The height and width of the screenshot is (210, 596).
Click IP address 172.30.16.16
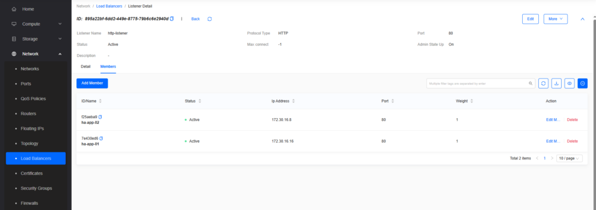point(282,141)
